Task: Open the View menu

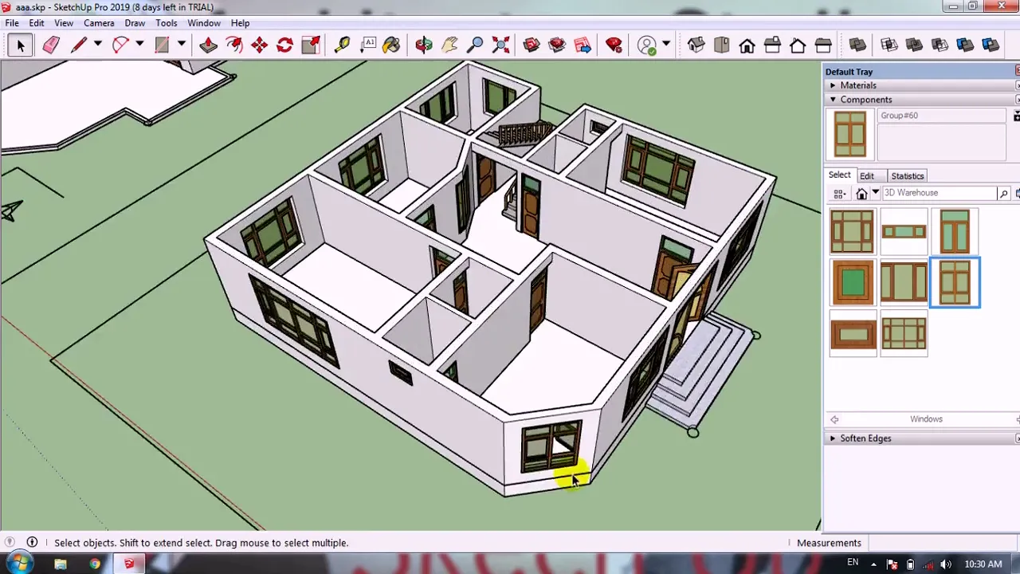Action: [64, 23]
